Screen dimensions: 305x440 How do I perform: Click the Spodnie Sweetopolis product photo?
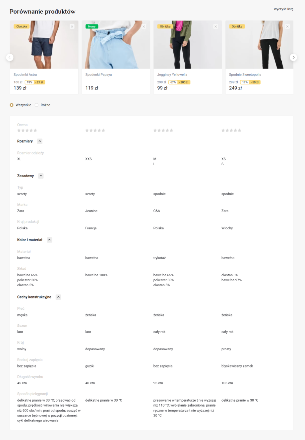pos(259,45)
